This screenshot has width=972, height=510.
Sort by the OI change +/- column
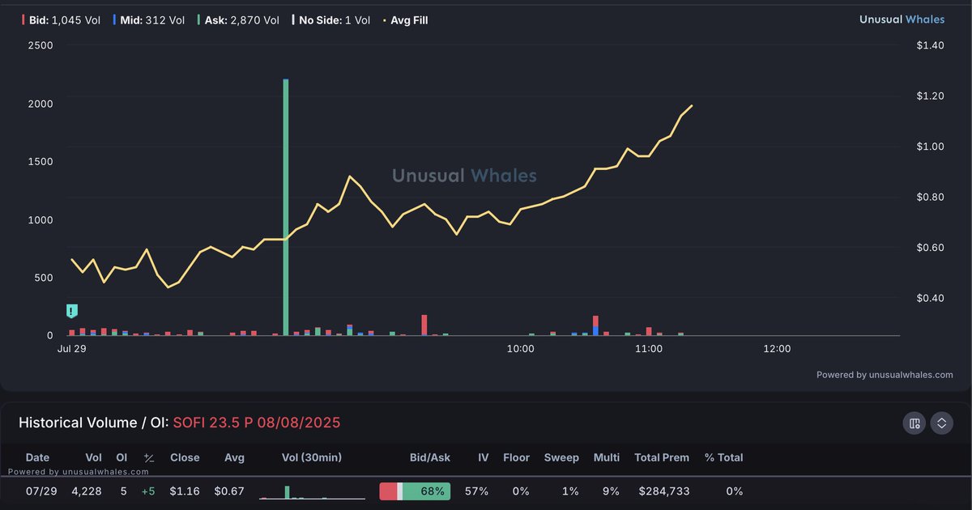click(x=148, y=457)
